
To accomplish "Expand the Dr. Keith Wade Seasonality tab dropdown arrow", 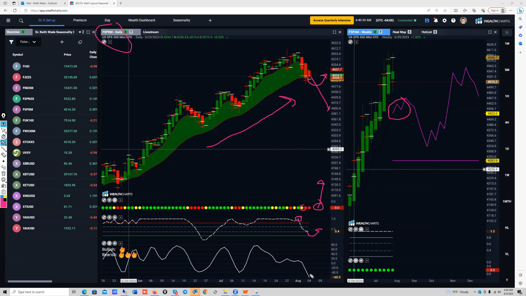I will tap(80, 32).
